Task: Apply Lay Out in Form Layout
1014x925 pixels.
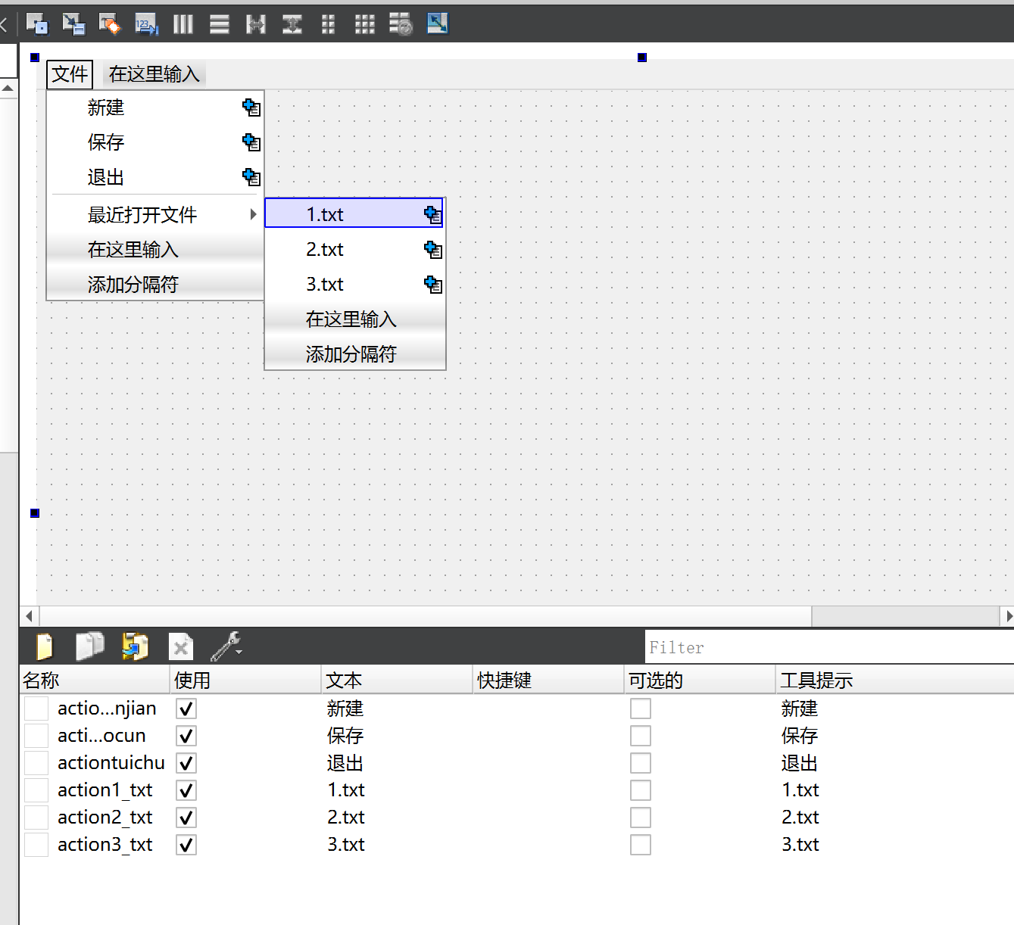Action: click(328, 24)
